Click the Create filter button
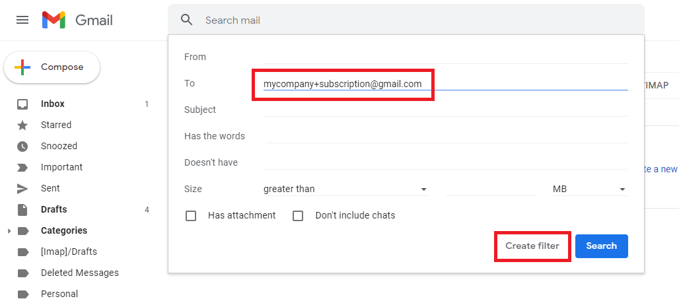Viewport: 679px width, 305px height. (x=532, y=246)
